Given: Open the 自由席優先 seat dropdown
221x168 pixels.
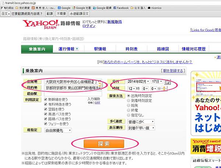Looking at the screenshot, I should 58,131.
